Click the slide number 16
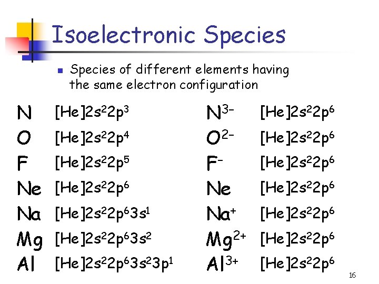 tap(352, 275)
